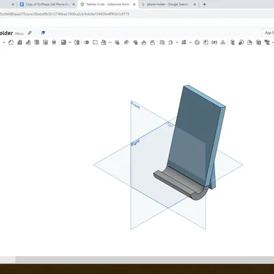Select the Mirror tool icon
This screenshot has width=274, height=274.
pyautogui.click(x=77, y=42)
